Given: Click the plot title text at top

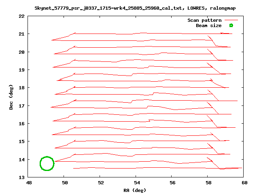Looking at the screenshot, I should click(135, 8).
